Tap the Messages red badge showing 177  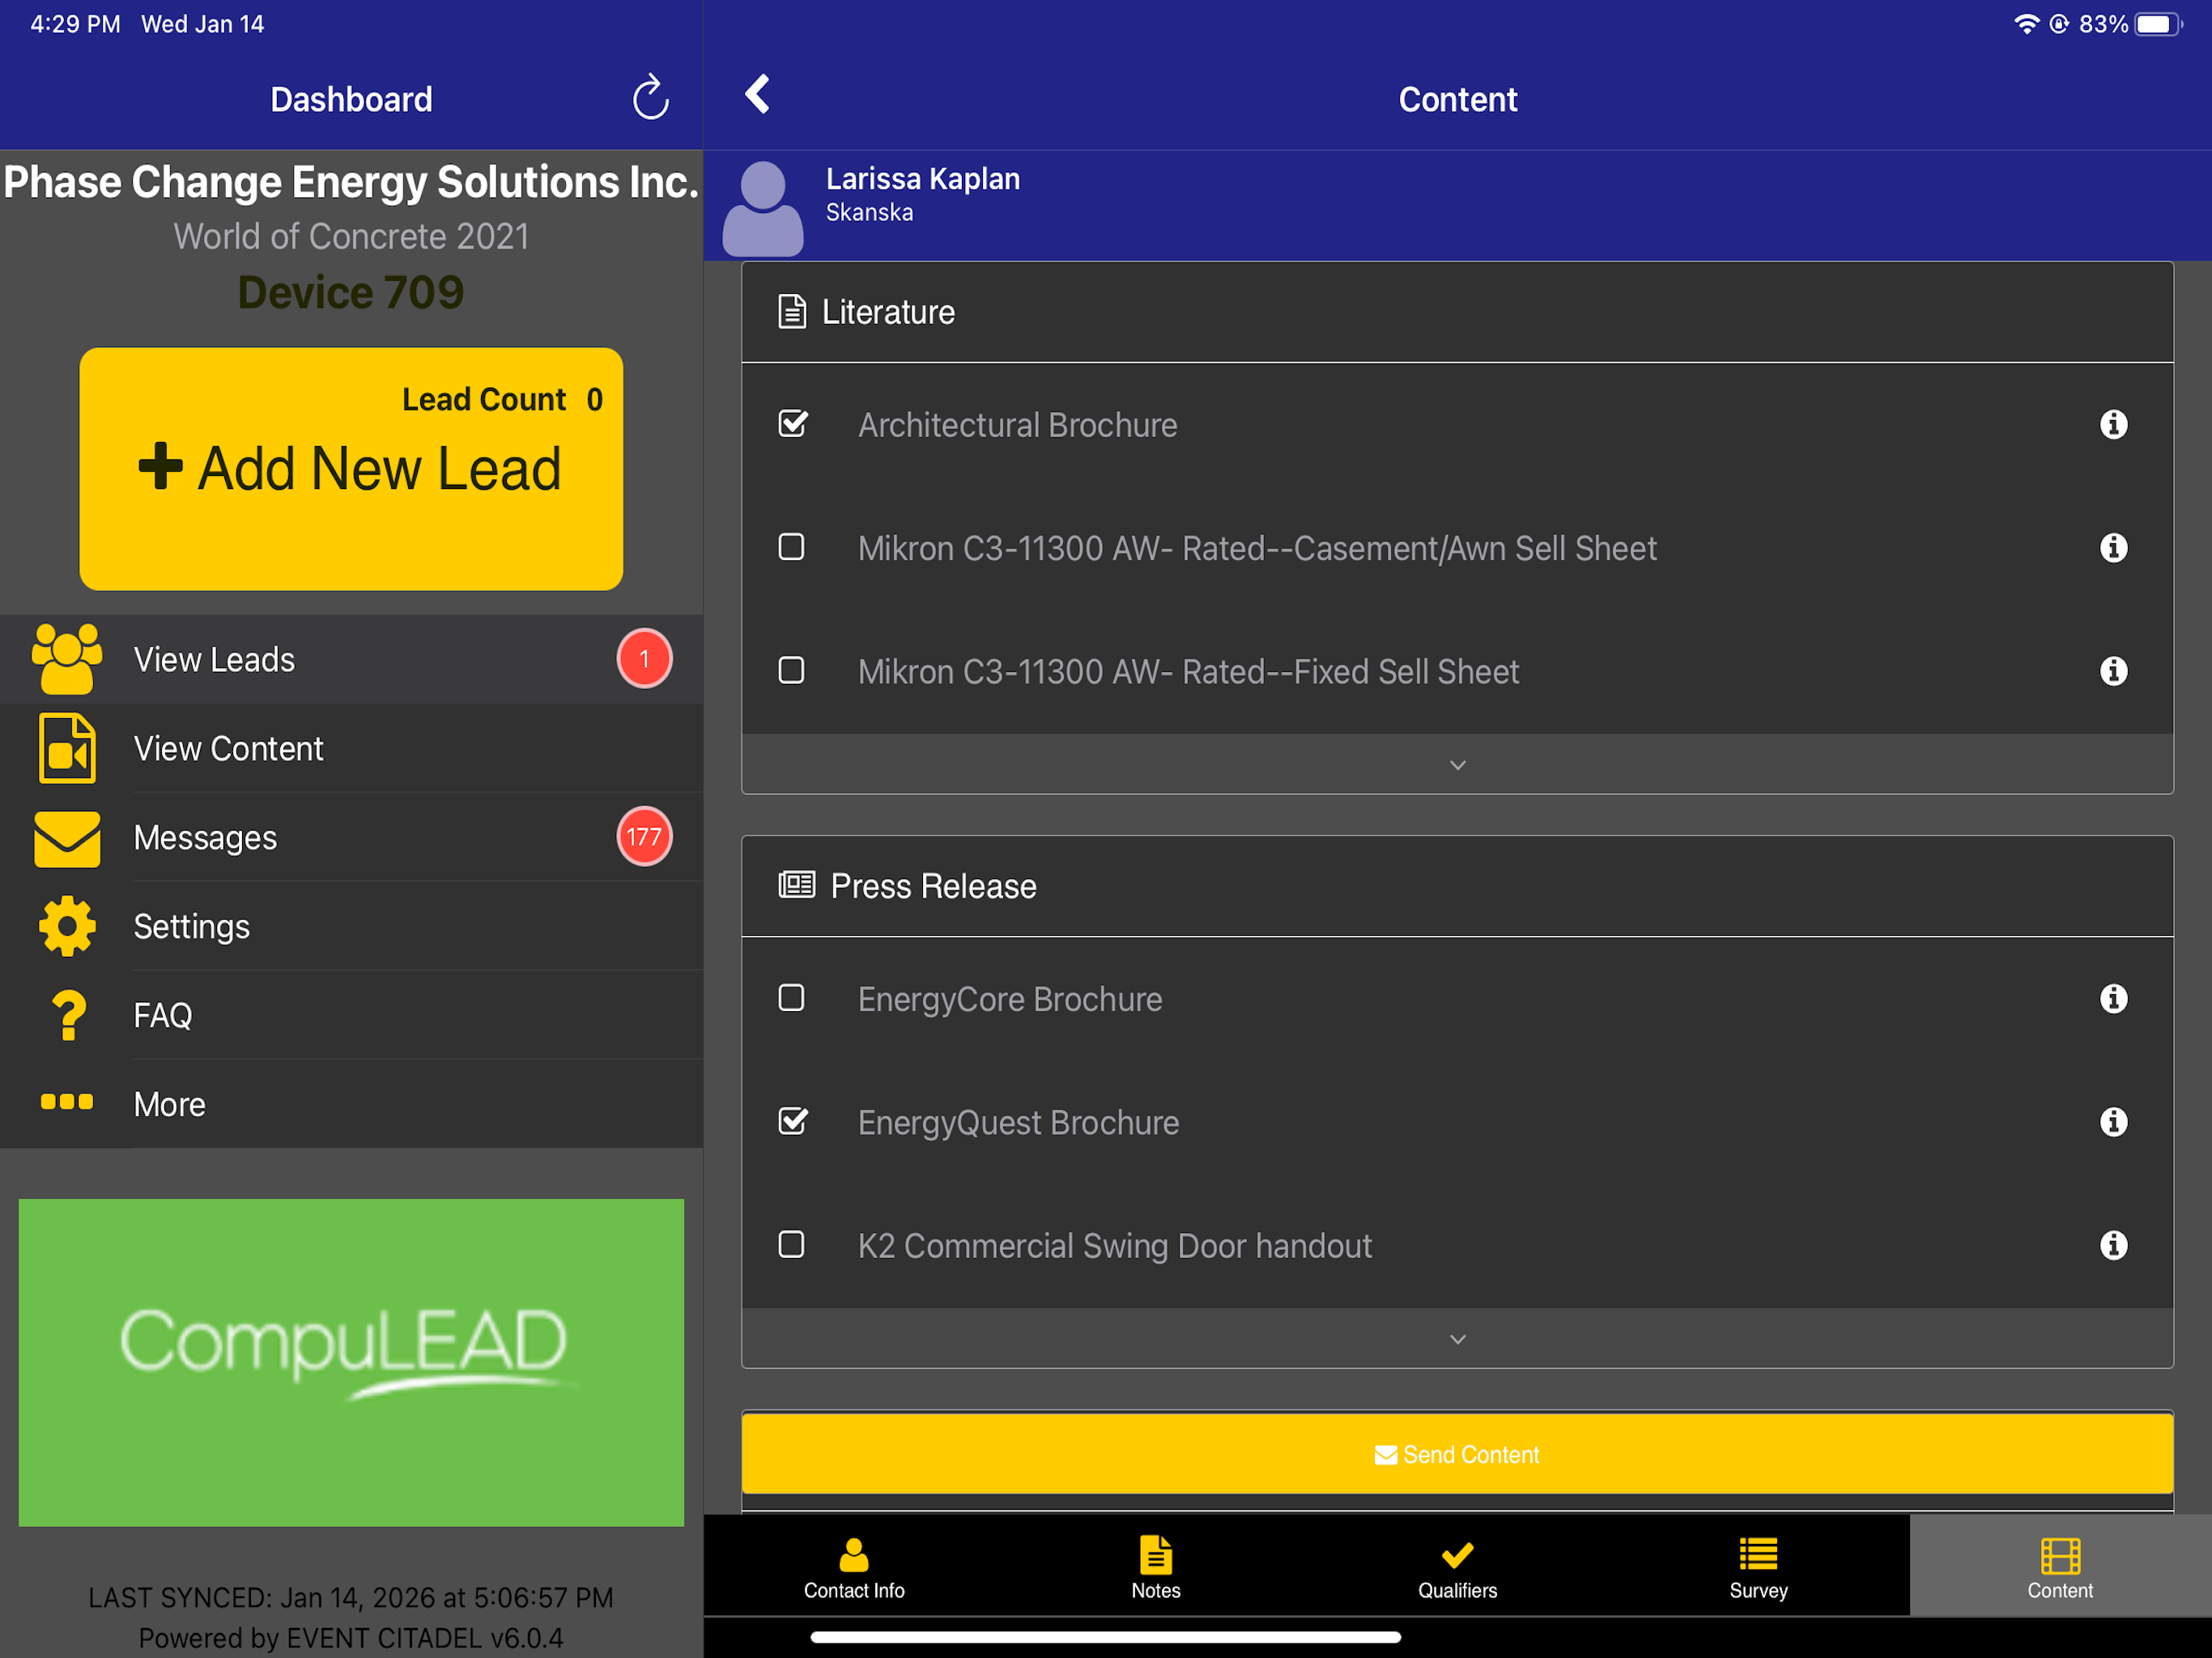[645, 837]
